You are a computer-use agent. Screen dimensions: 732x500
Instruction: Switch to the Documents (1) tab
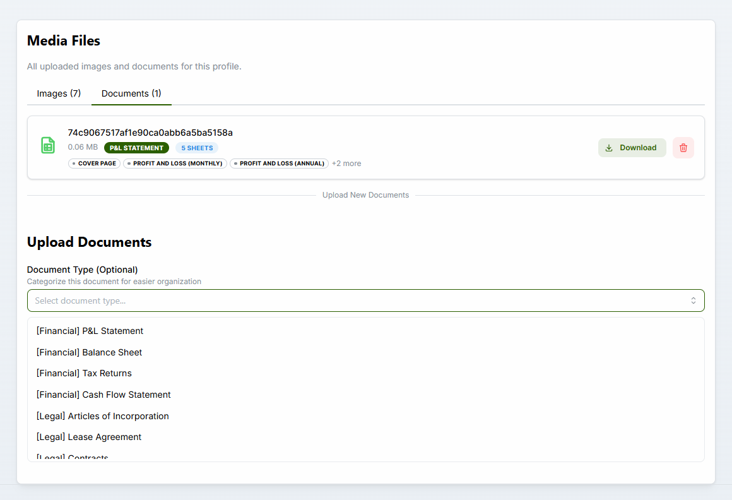click(131, 93)
